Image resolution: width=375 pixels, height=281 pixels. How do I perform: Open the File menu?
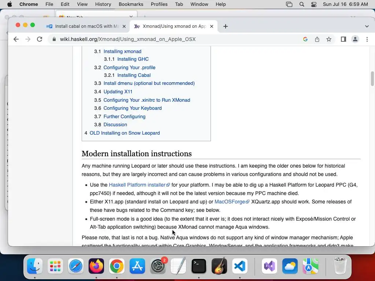49,4
